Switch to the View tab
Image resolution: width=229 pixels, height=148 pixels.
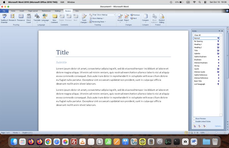coord(77,11)
